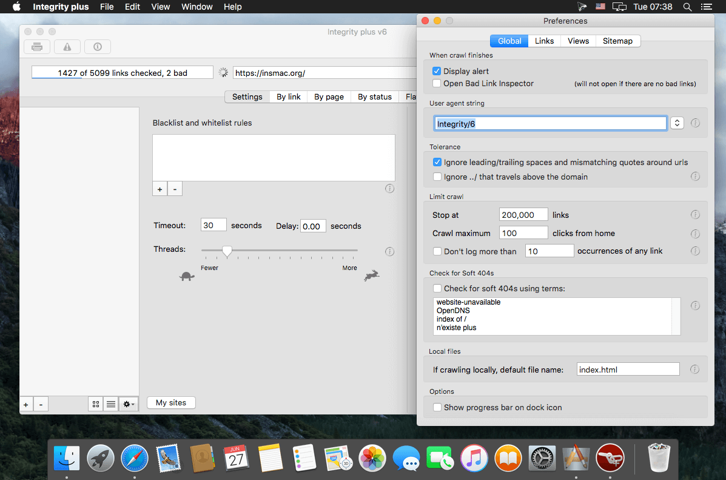Open Safari from the dock
Image resolution: width=726 pixels, height=480 pixels.
[135, 458]
